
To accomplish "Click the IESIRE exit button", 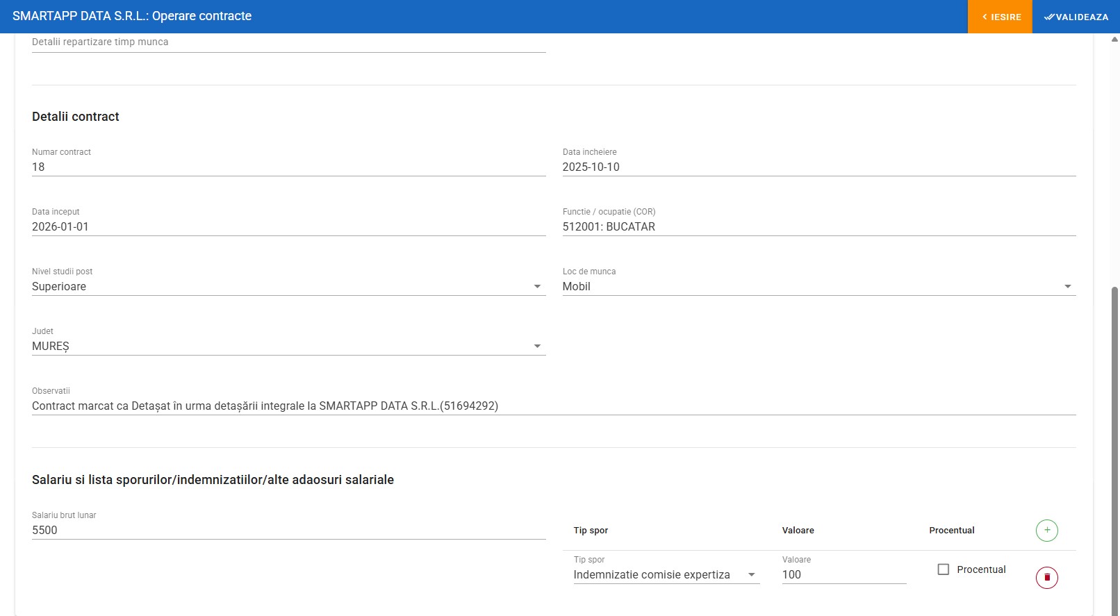I will (1000, 17).
